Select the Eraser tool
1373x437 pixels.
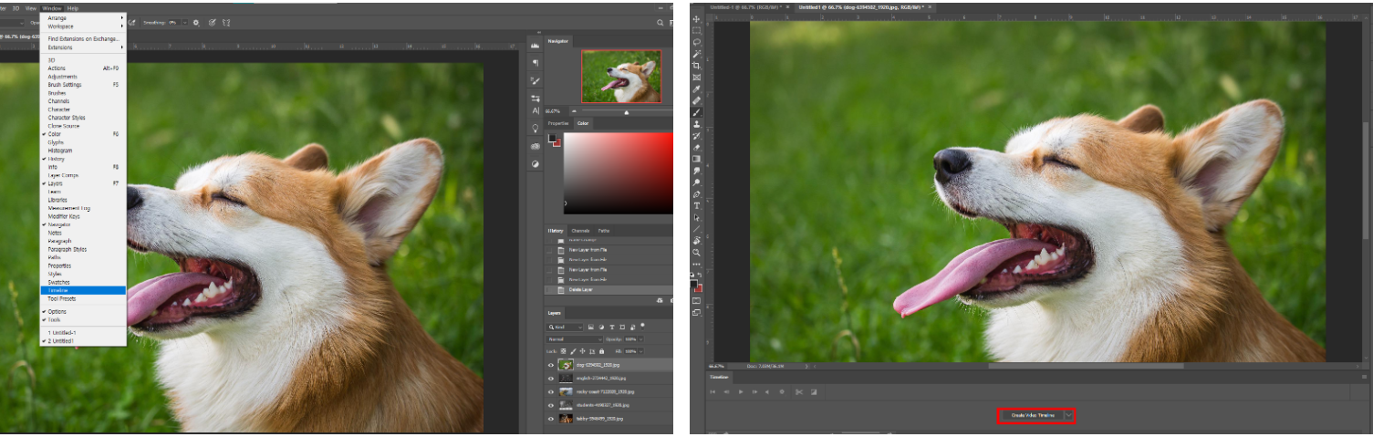pyautogui.click(x=696, y=147)
